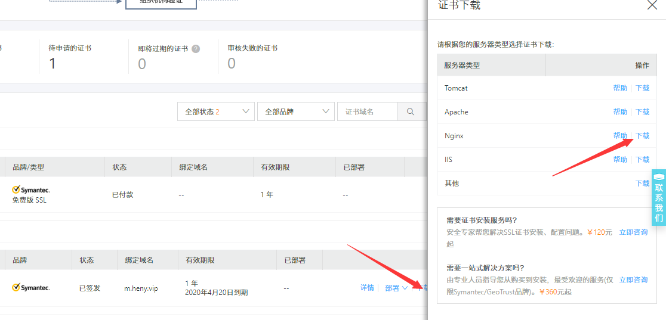Viewport: 666px width, 320px height.
Task: Download certificate for 其他 server type
Action: [642, 184]
